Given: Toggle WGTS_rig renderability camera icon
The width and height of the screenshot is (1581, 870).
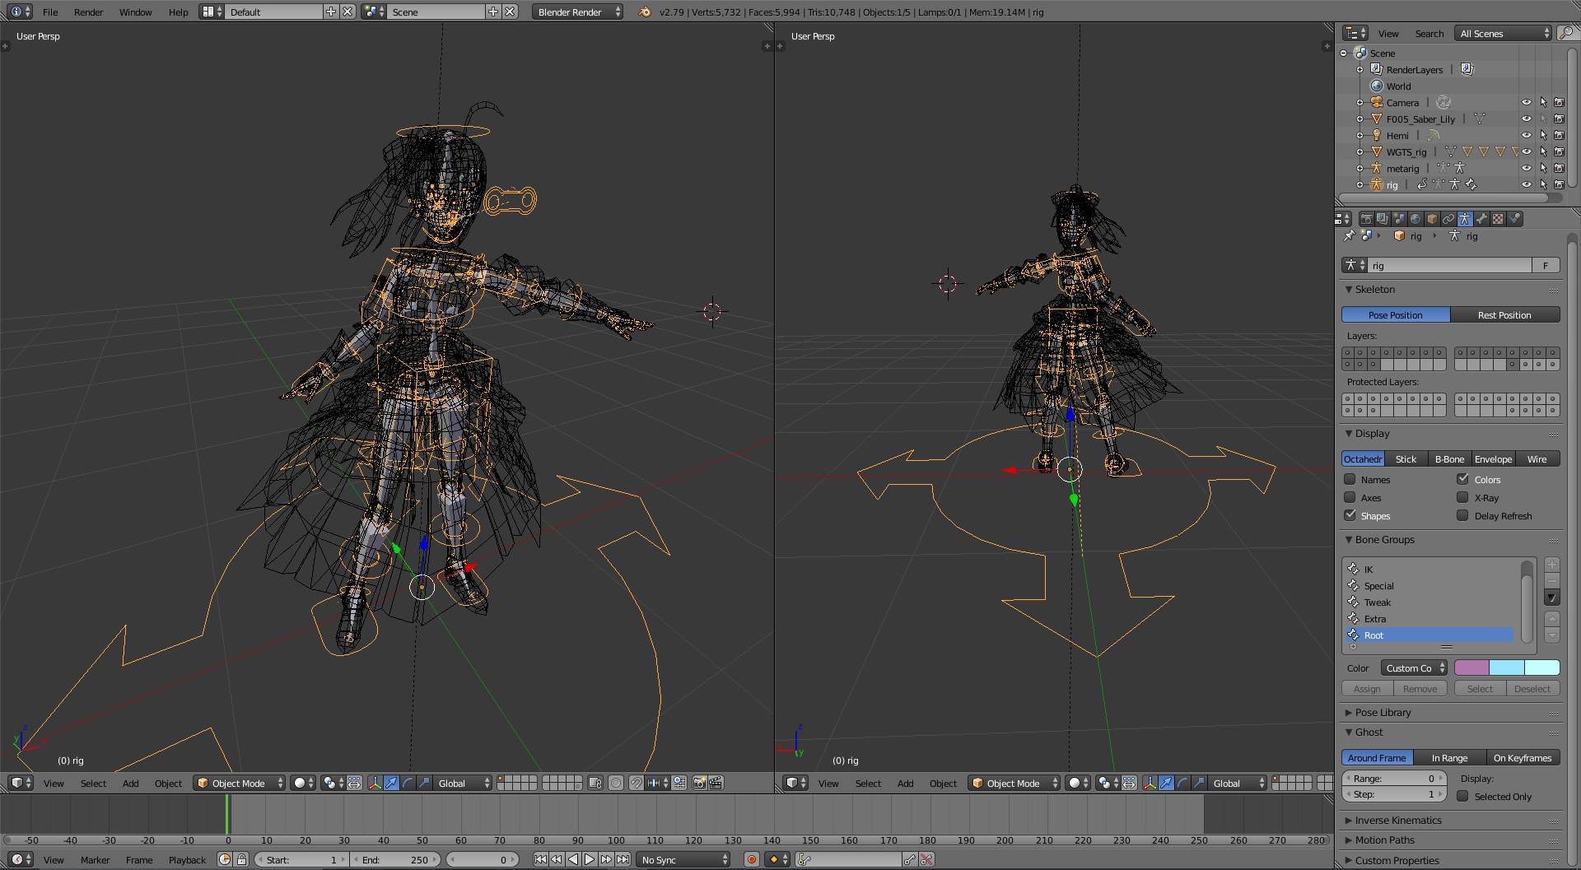Looking at the screenshot, I should [x=1559, y=151].
